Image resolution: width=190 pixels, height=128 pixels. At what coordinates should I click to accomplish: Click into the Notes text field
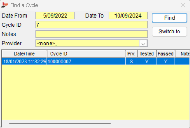pos(91,34)
